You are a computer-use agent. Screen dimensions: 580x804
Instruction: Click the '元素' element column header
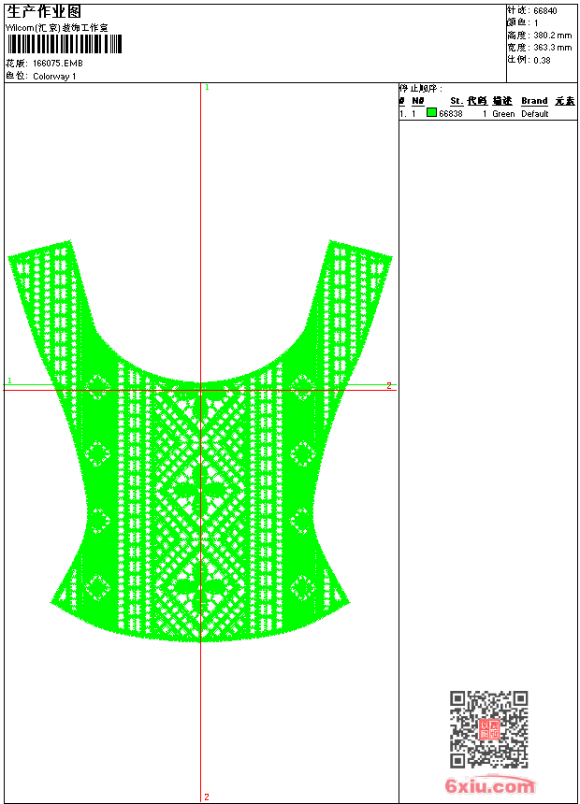point(565,101)
